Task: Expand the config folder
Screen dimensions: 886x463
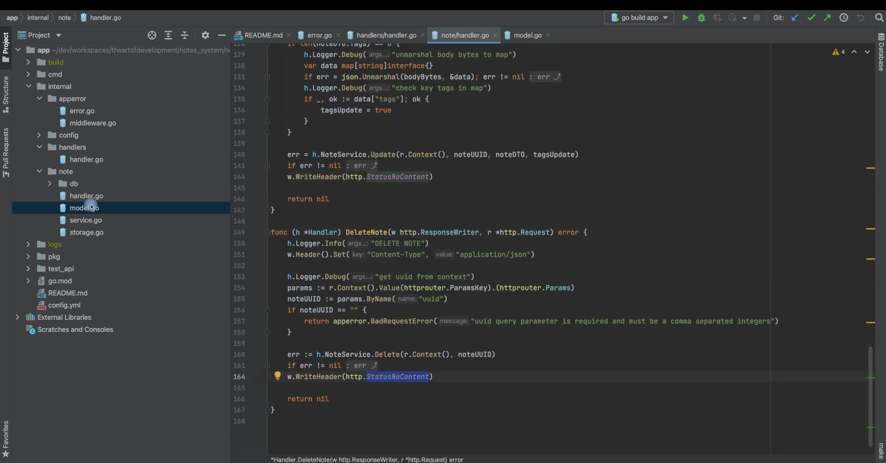Action: (x=39, y=135)
